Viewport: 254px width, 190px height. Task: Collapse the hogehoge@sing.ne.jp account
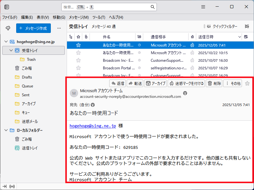(x=6, y=42)
